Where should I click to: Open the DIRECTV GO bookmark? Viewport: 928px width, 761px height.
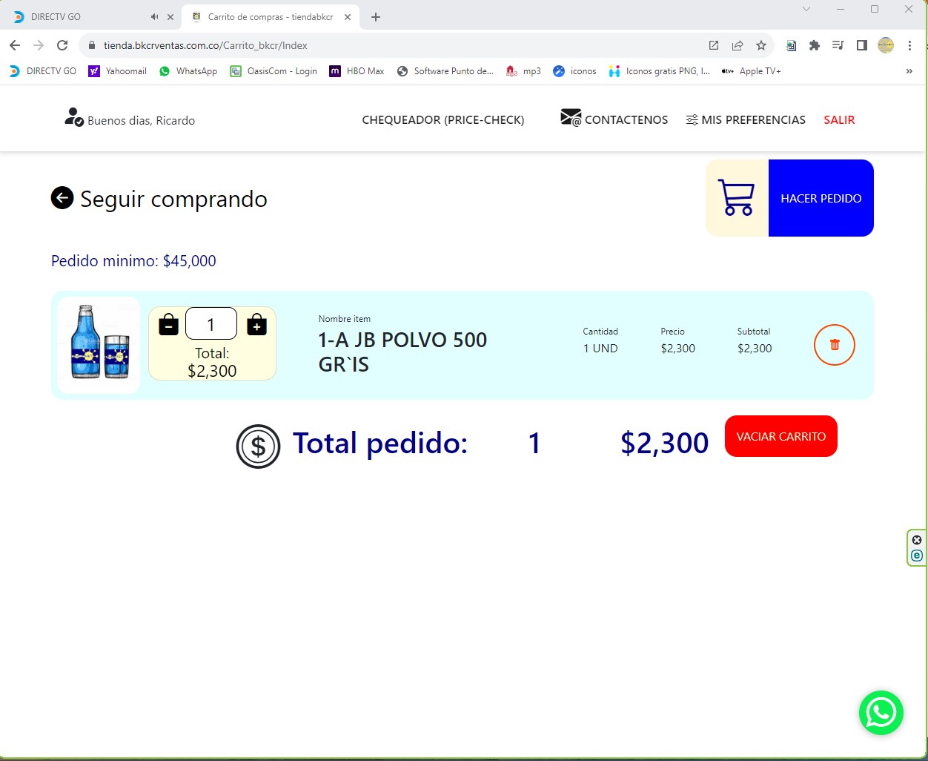point(43,71)
